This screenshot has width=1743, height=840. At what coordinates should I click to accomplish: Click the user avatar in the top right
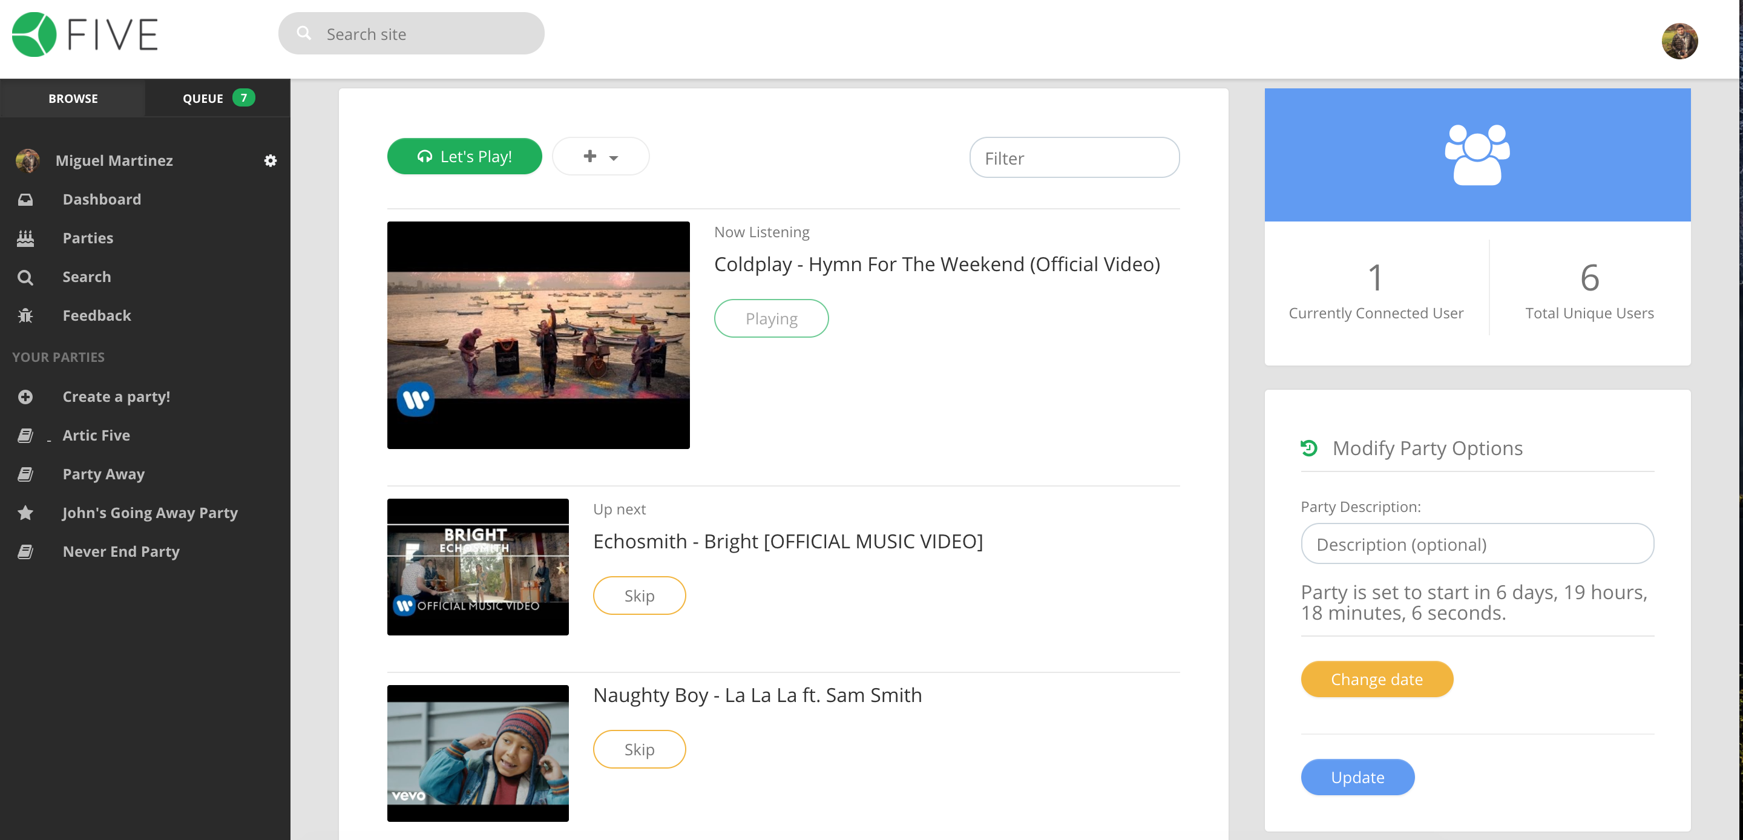(1679, 41)
